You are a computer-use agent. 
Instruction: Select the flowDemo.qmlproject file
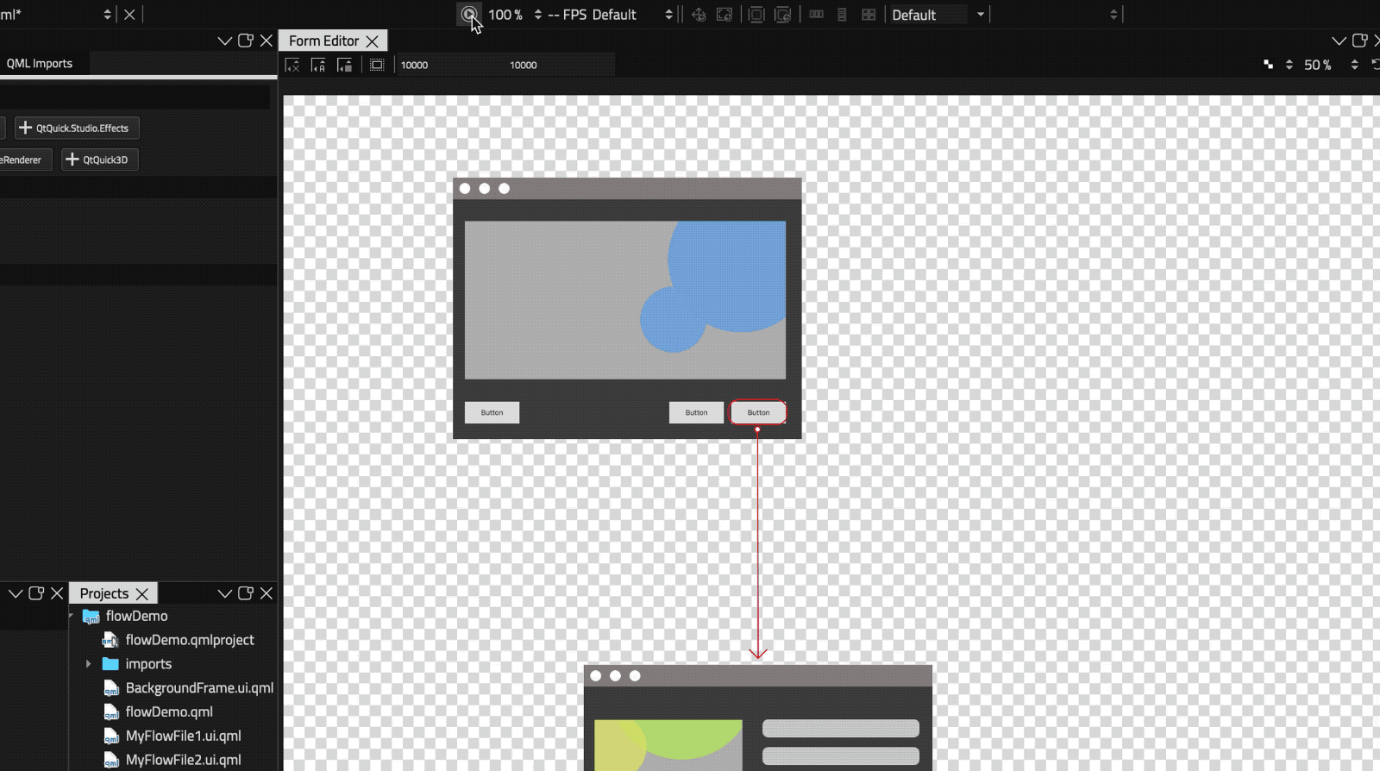click(x=189, y=640)
